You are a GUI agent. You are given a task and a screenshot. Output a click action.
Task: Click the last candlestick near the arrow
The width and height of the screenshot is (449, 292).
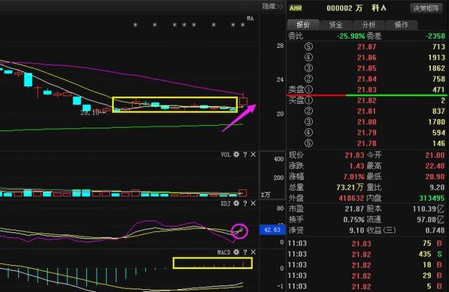point(243,100)
